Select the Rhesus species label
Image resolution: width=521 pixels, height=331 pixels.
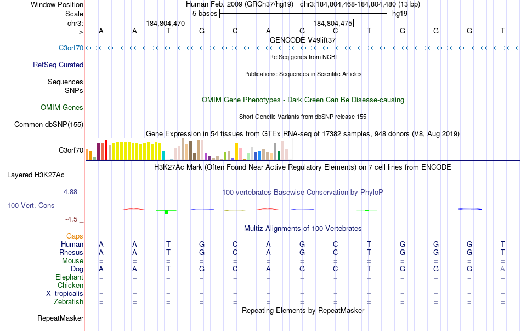coord(71,252)
